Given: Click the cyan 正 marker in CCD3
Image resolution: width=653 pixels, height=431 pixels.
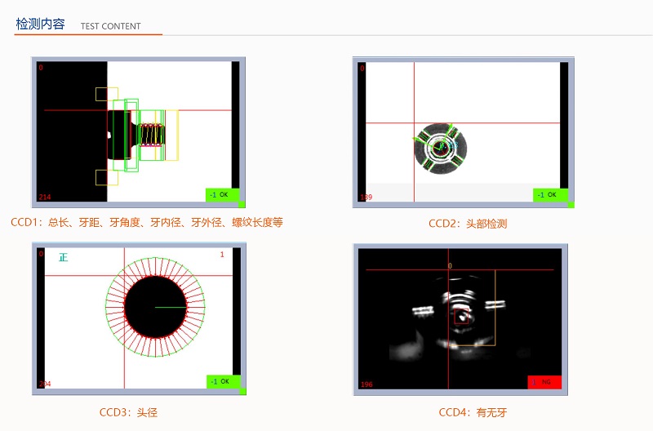Looking at the screenshot, I should (63, 258).
